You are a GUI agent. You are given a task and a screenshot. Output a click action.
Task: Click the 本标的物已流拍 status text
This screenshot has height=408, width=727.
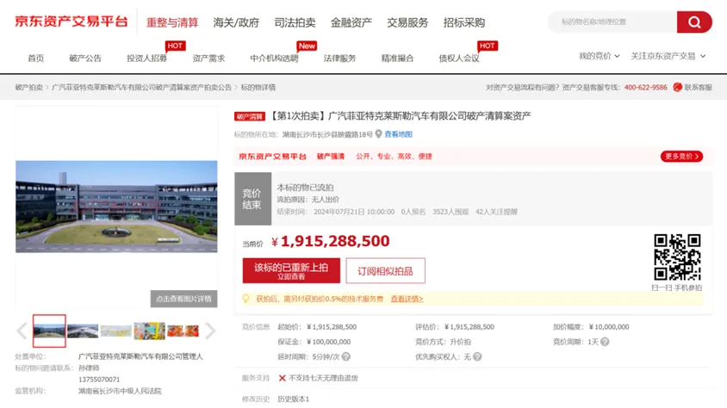tap(305, 187)
